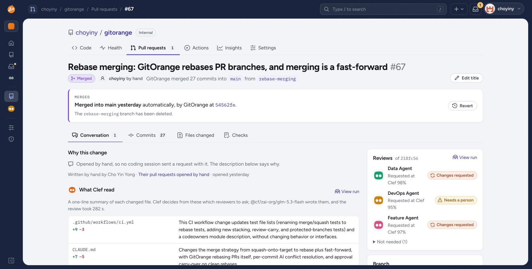
Task: Click the pull request icon in the breadcrumb bar
Action: [33, 9]
